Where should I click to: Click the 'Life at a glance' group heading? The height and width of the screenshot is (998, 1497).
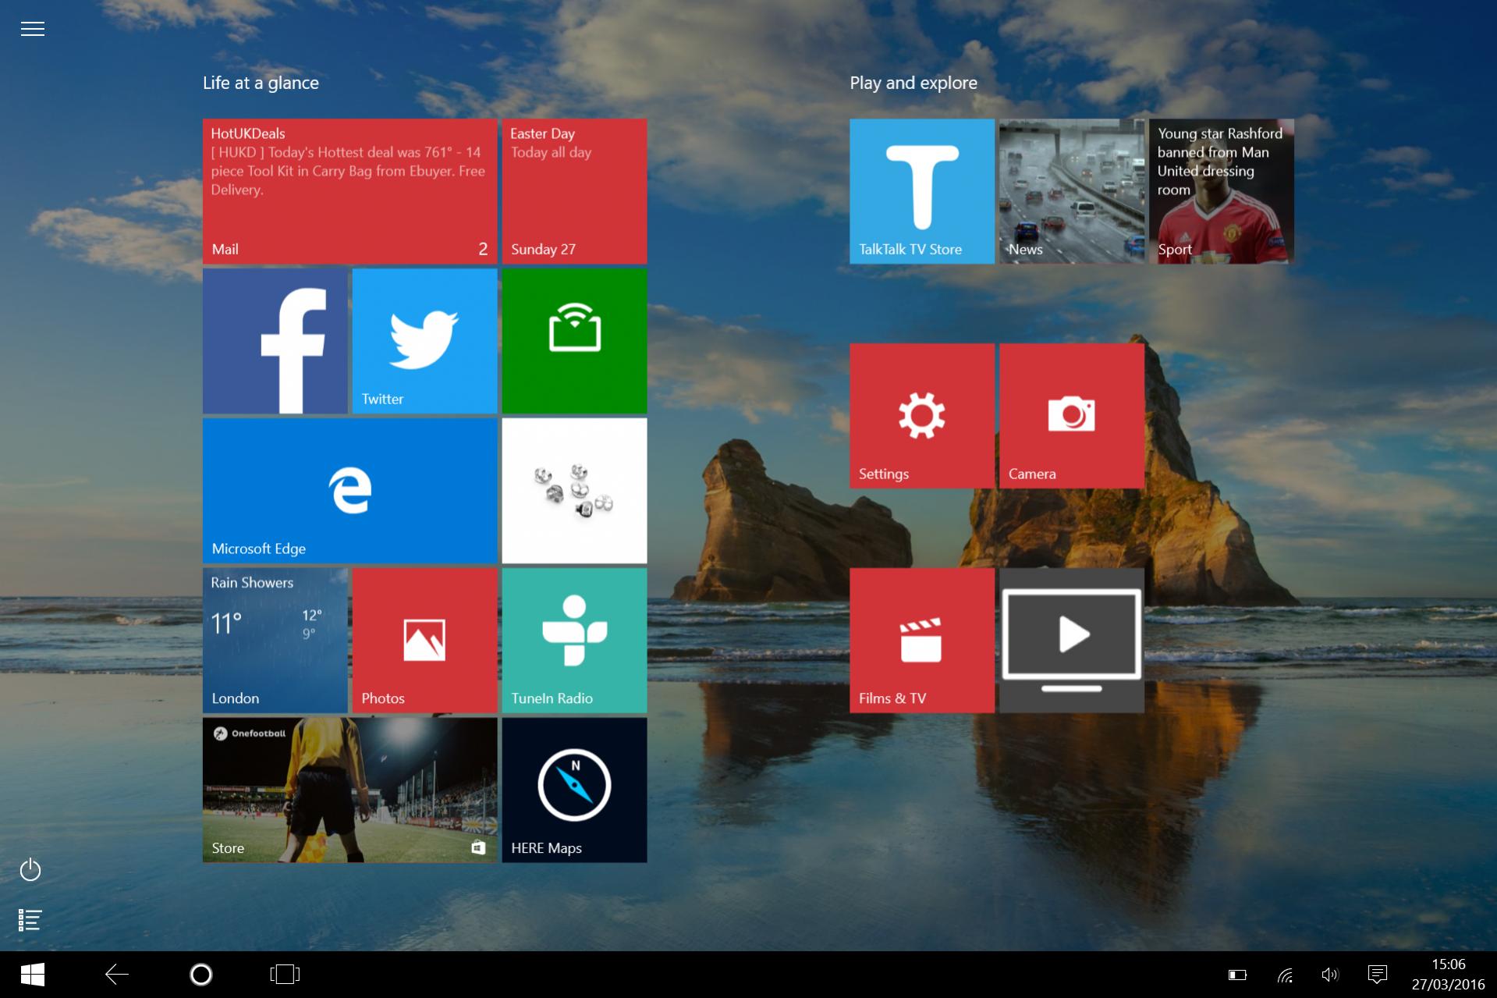261,83
